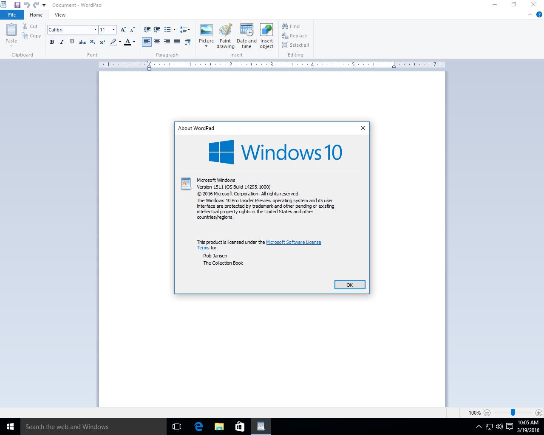Open Customize Quick Access Toolbar arrow
This screenshot has height=435, width=544.
[44, 6]
